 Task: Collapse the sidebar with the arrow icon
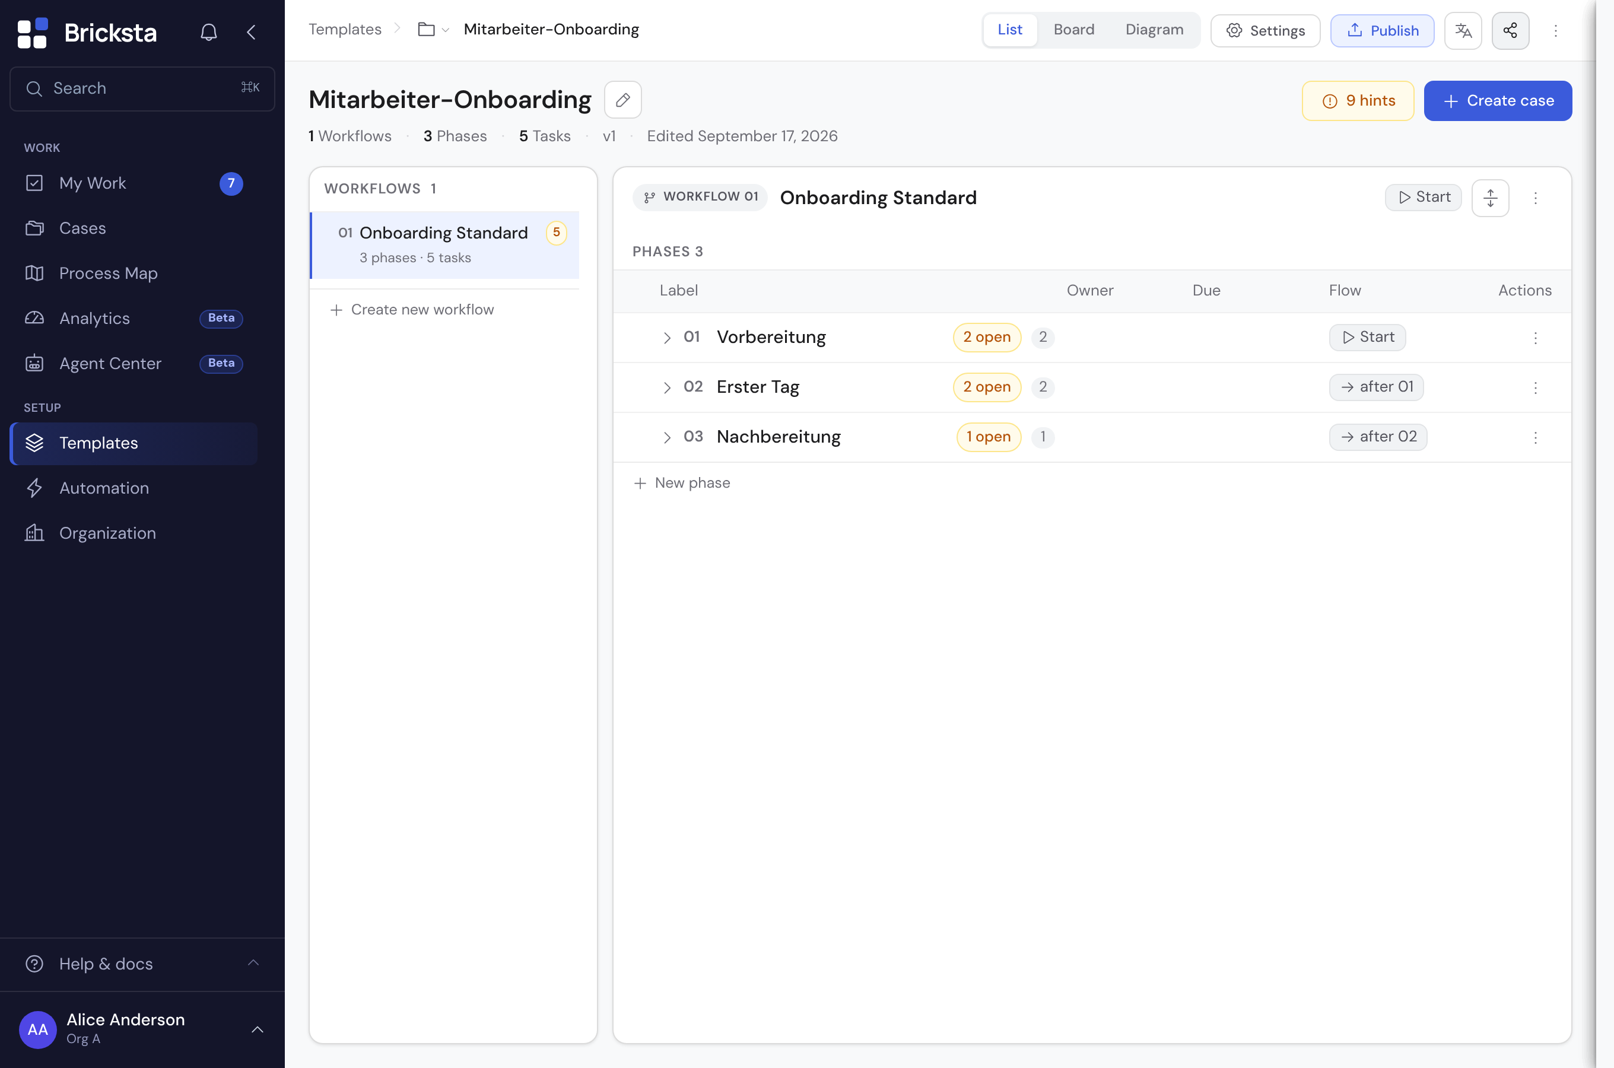tap(251, 32)
